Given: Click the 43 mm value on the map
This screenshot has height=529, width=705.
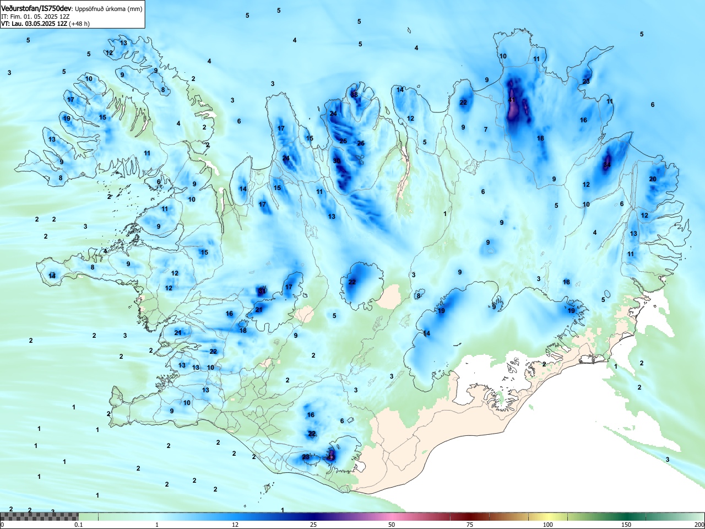Looking at the screenshot, I should click(331, 457).
